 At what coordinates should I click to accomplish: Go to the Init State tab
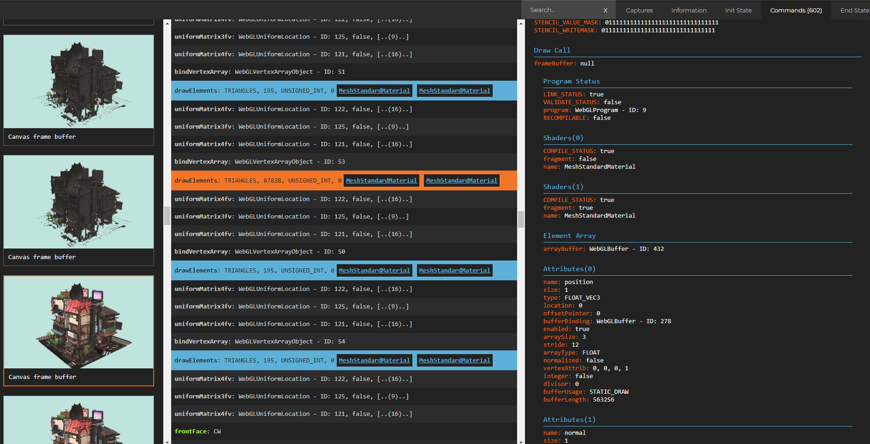pyautogui.click(x=738, y=10)
